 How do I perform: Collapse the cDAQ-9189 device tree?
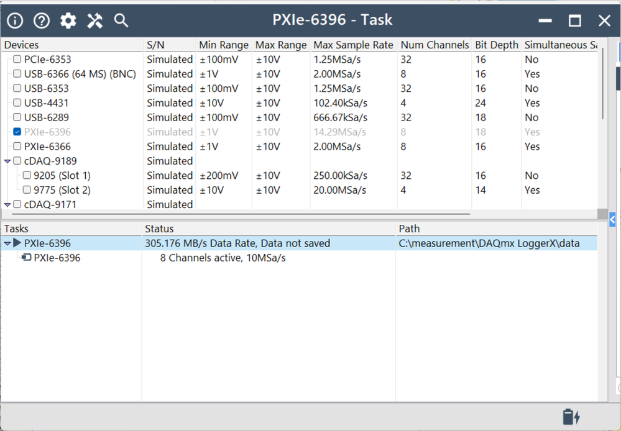click(x=7, y=160)
